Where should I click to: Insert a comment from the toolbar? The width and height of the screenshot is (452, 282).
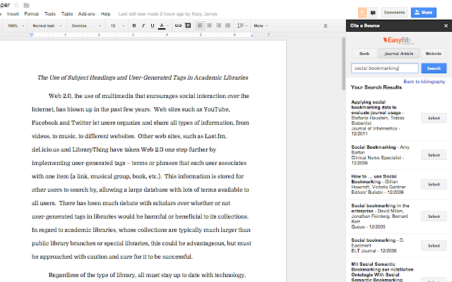pos(189,25)
